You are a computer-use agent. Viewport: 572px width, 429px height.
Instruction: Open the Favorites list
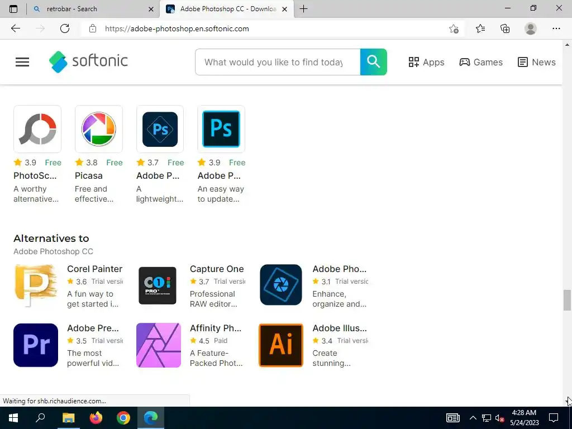pyautogui.click(x=480, y=28)
